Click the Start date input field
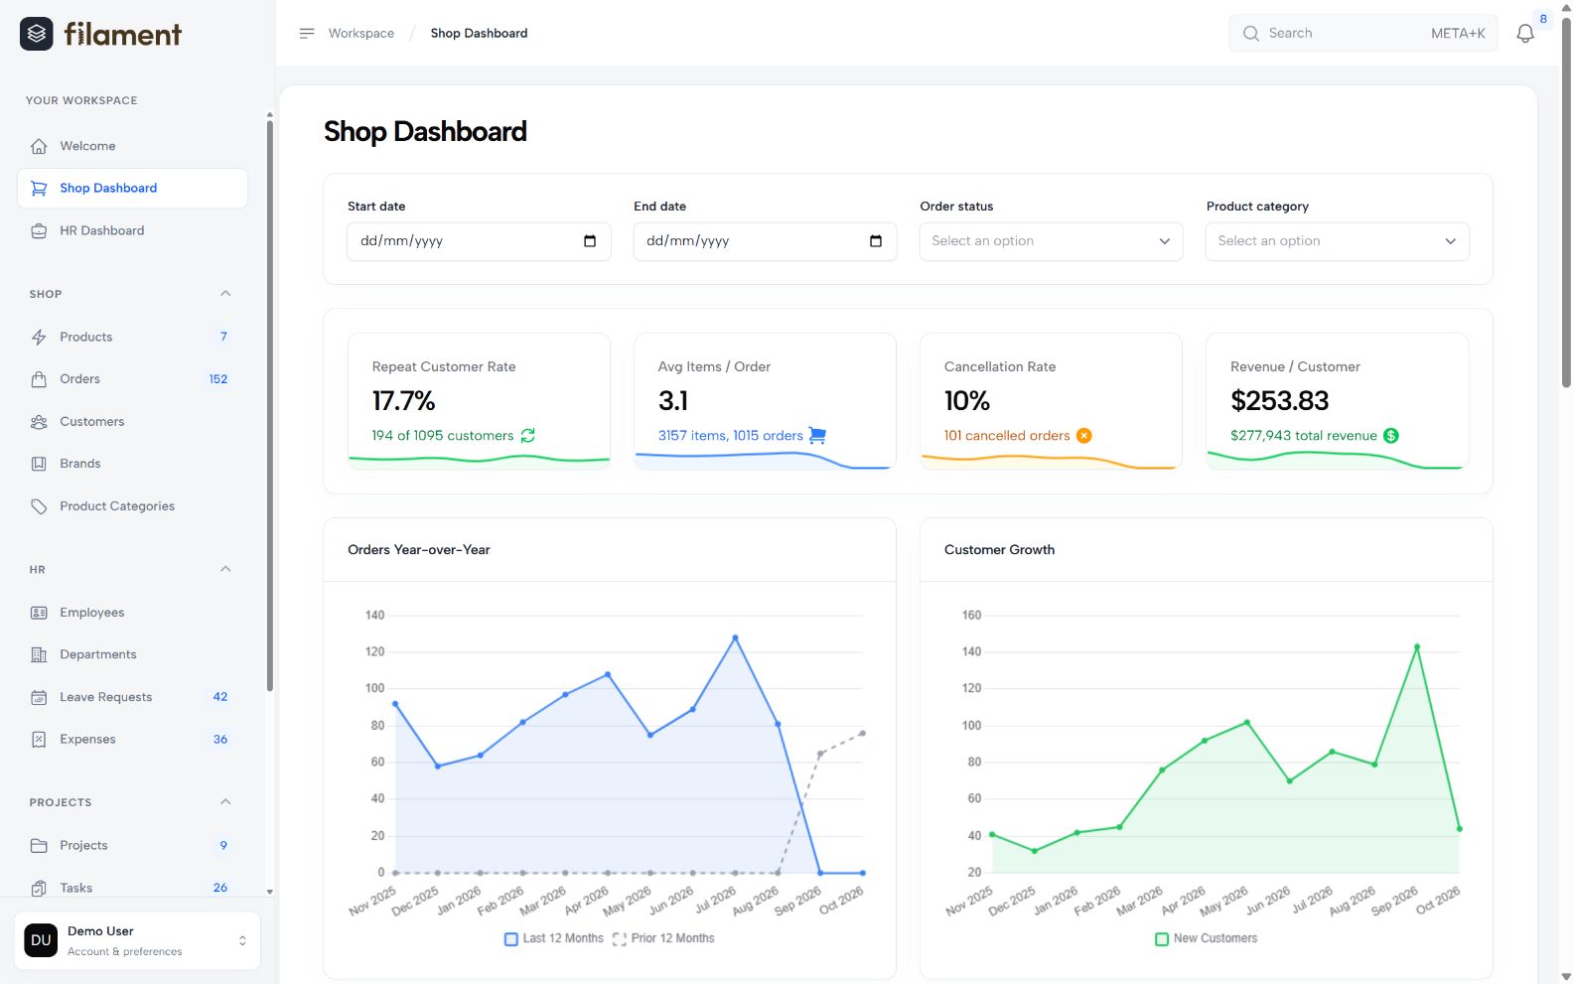 [x=479, y=241]
